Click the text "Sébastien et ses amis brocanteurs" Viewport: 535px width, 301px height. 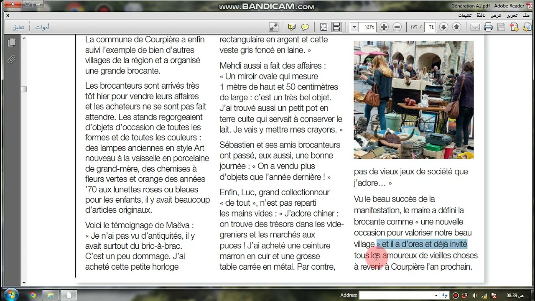pos(280,145)
